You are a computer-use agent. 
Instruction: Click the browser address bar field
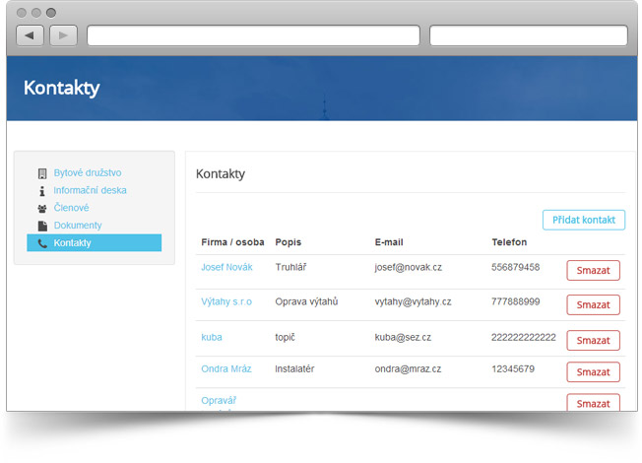click(x=253, y=35)
